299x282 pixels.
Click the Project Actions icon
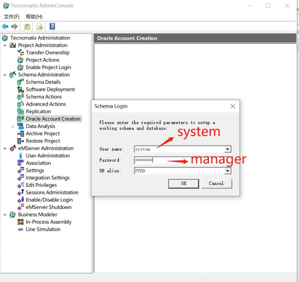(20, 60)
